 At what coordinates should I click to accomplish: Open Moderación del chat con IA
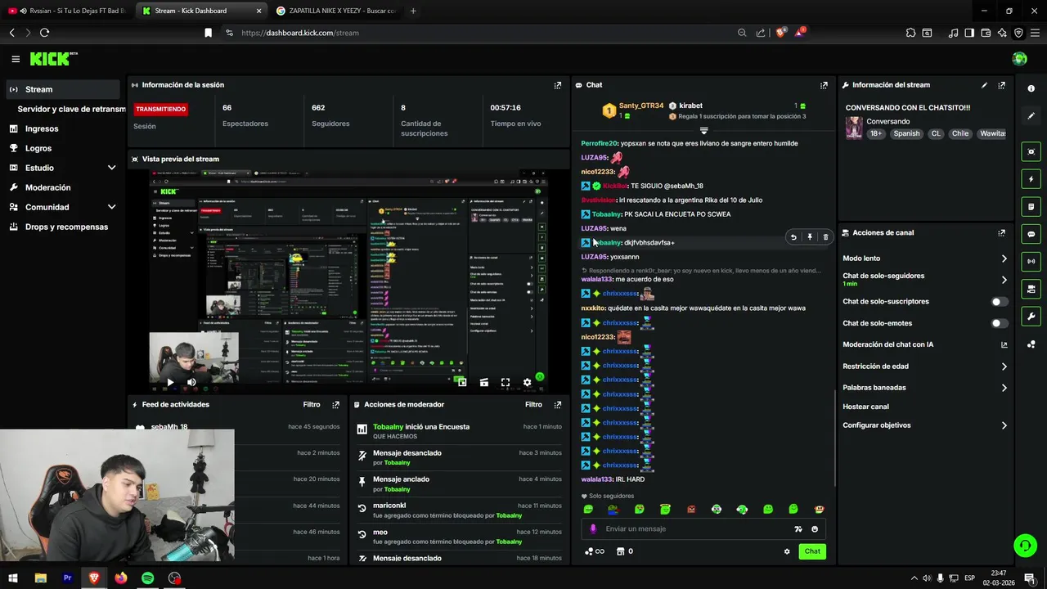(x=925, y=345)
